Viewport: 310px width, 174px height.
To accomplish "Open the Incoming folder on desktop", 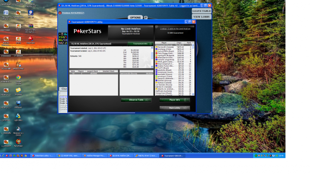I will click(19, 91).
